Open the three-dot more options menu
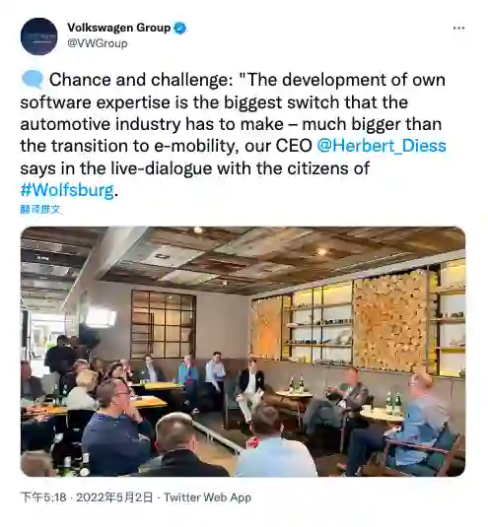This screenshot has width=488, height=527. pyautogui.click(x=458, y=28)
